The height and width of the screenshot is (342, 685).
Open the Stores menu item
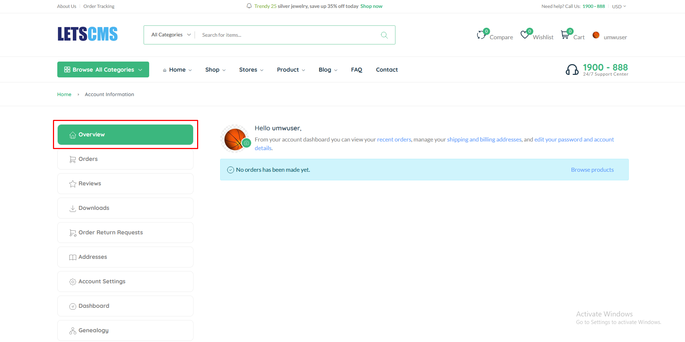248,69
